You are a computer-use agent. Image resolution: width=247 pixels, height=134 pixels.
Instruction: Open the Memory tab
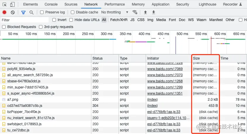pyautogui.click(x=138, y=4)
